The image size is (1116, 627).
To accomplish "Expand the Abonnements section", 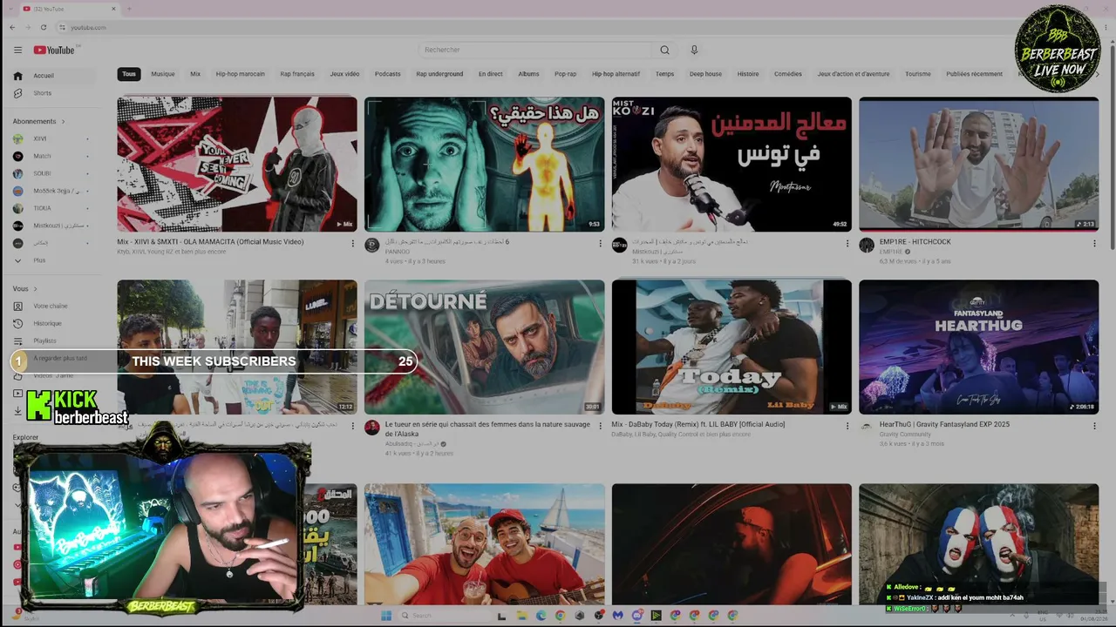I will click(x=38, y=121).
